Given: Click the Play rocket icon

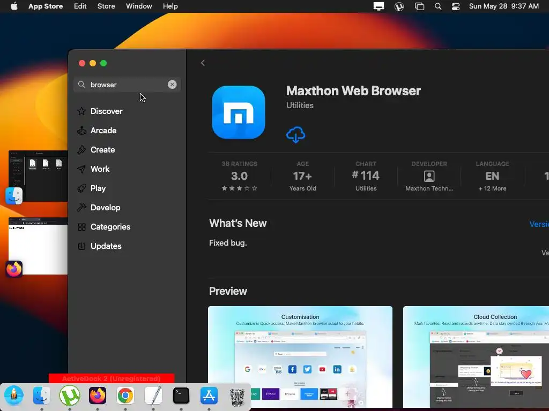Looking at the screenshot, I should click(x=81, y=188).
